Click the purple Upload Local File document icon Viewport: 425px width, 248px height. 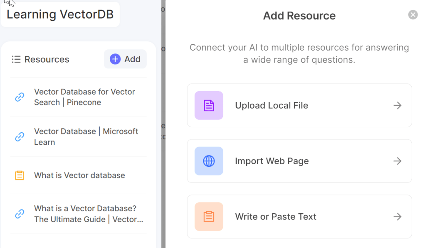coord(209,105)
